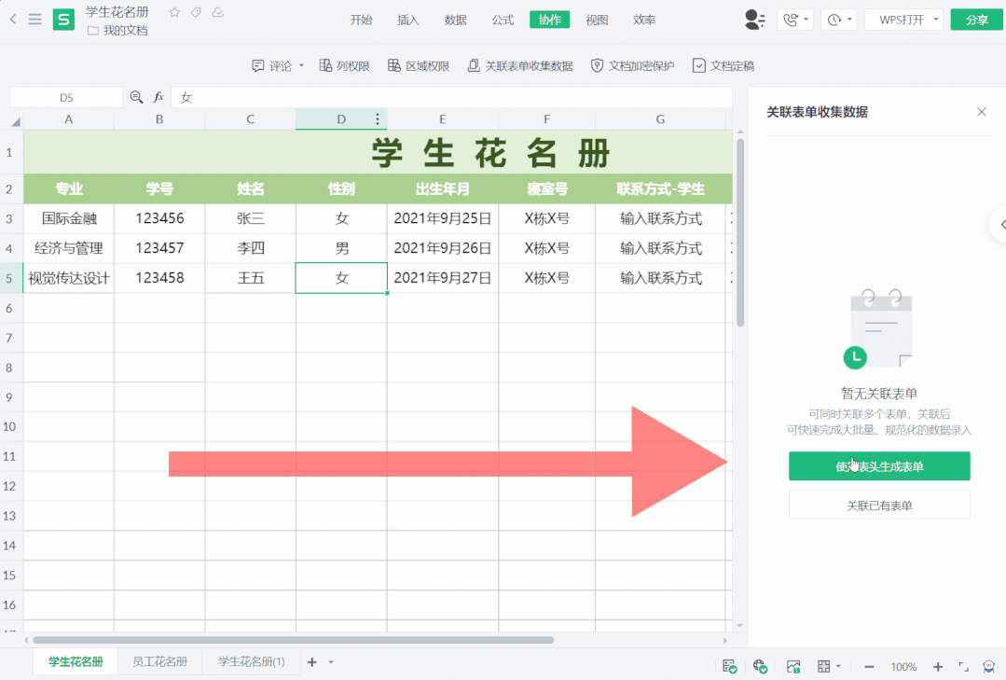Image resolution: width=1006 pixels, height=680 pixels.
Task: Click the 关联已有表单 button
Action: point(879,506)
